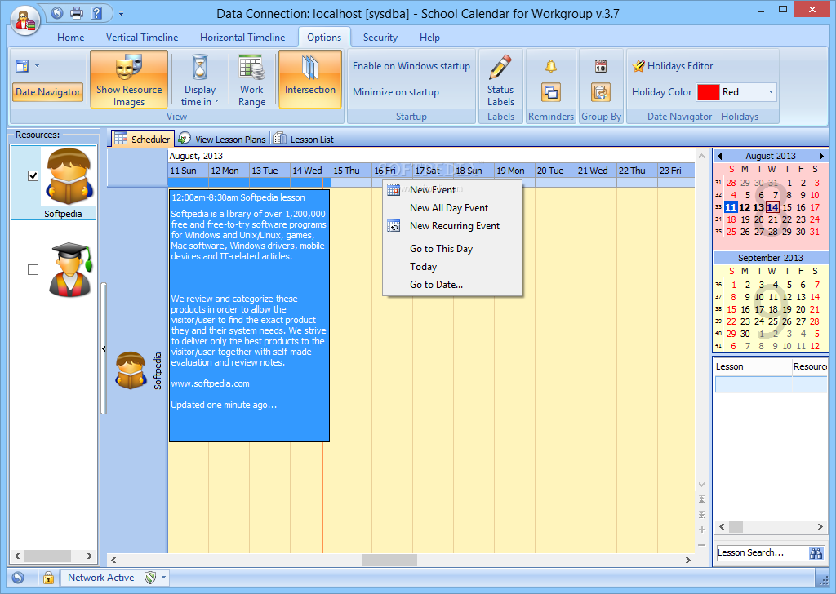Click the calendar Group By date icon
Image resolution: width=836 pixels, height=594 pixels.
(x=601, y=66)
